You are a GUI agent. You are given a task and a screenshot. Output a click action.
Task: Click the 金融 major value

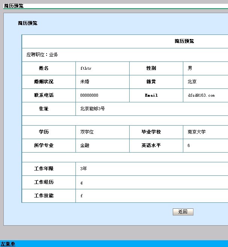(x=85, y=145)
